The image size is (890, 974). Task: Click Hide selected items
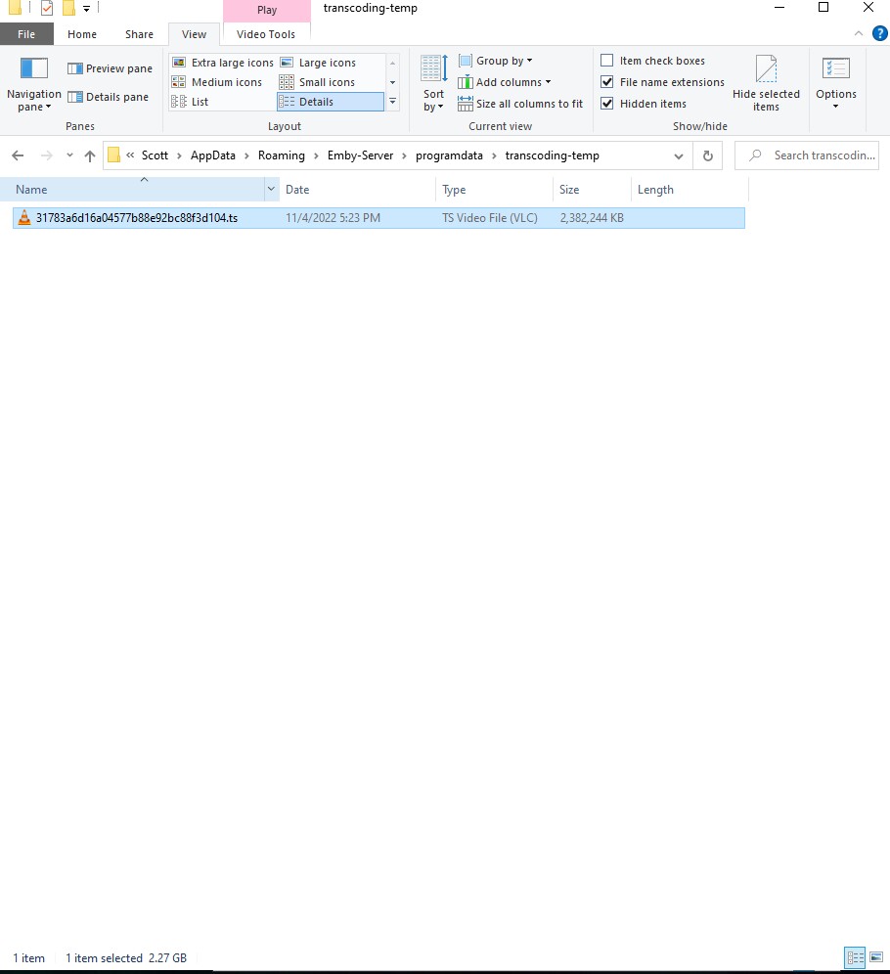point(766,84)
